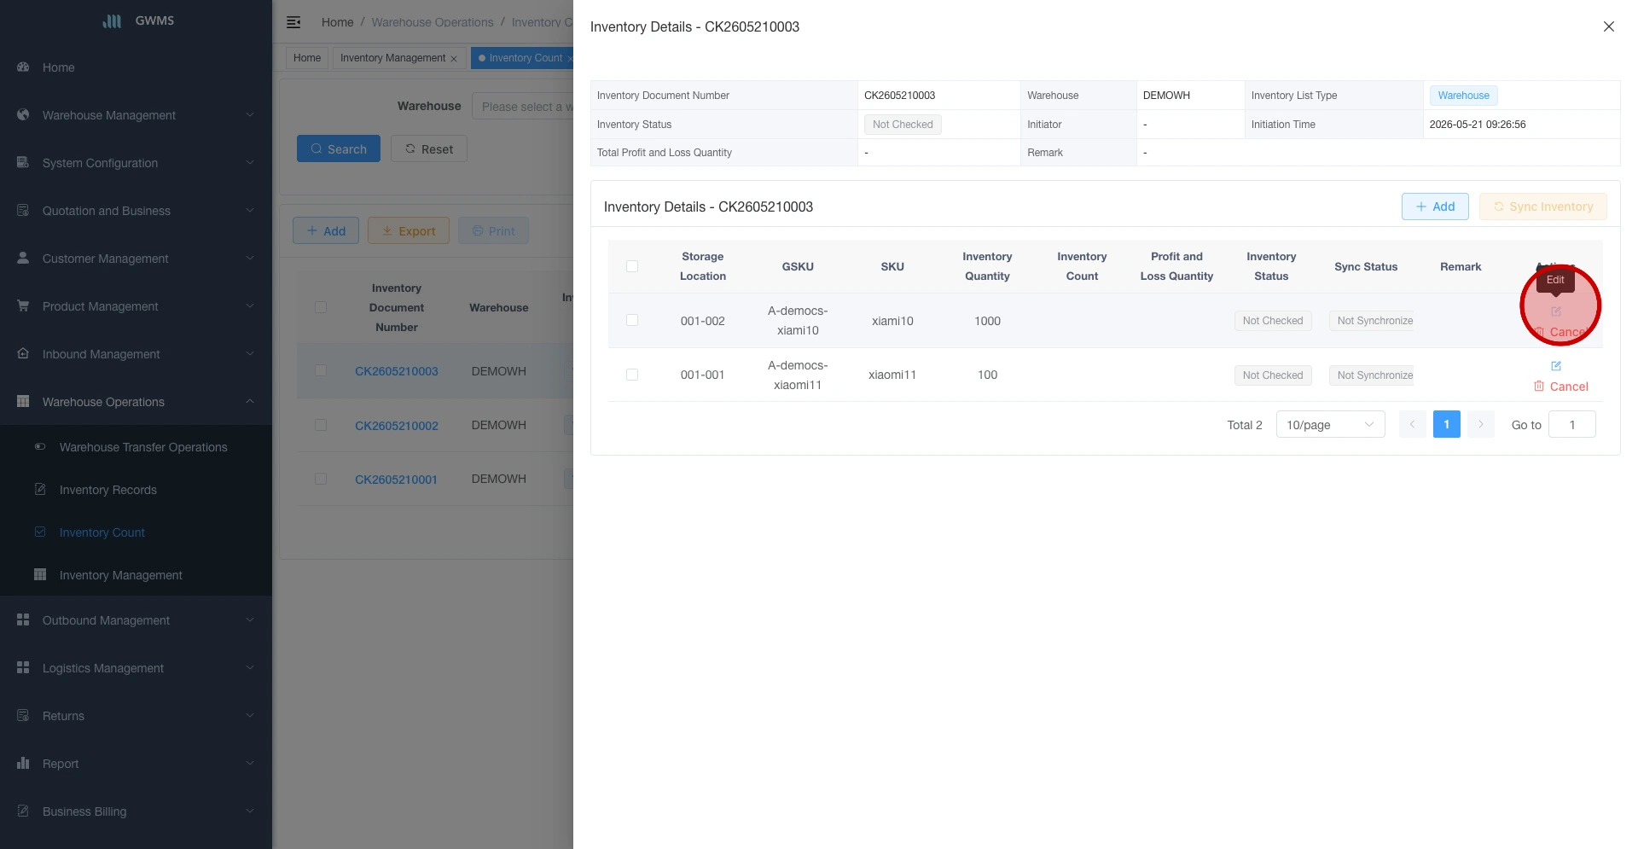Click Add button in Inventory Details panel
1638x849 pixels.
1435,206
